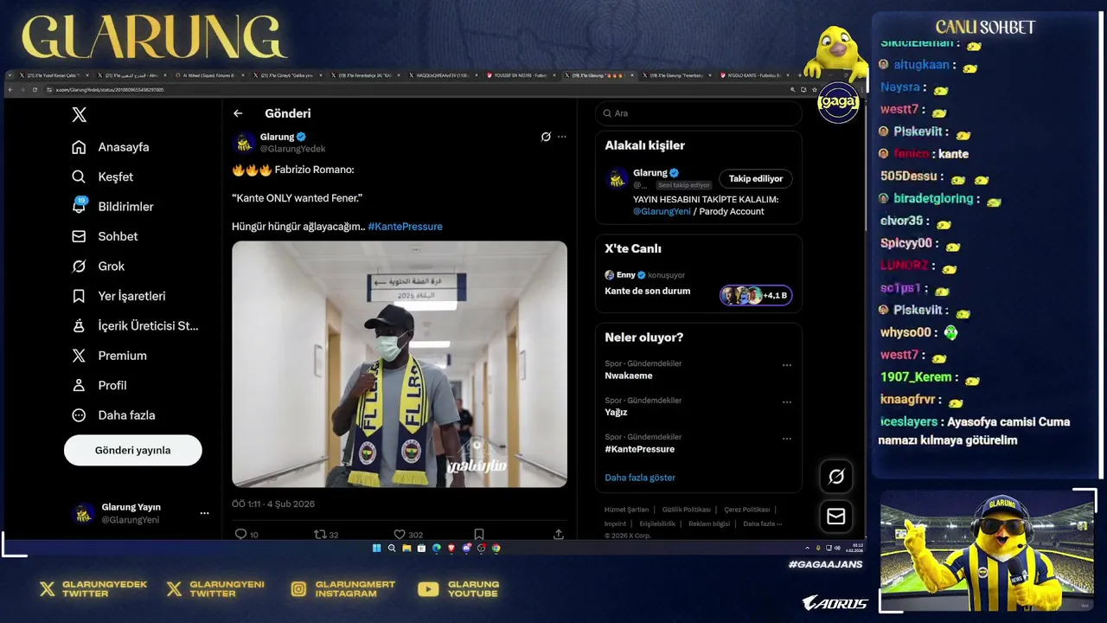Open the X logo home icon
Viewport: 1107px width, 623px height.
click(79, 114)
